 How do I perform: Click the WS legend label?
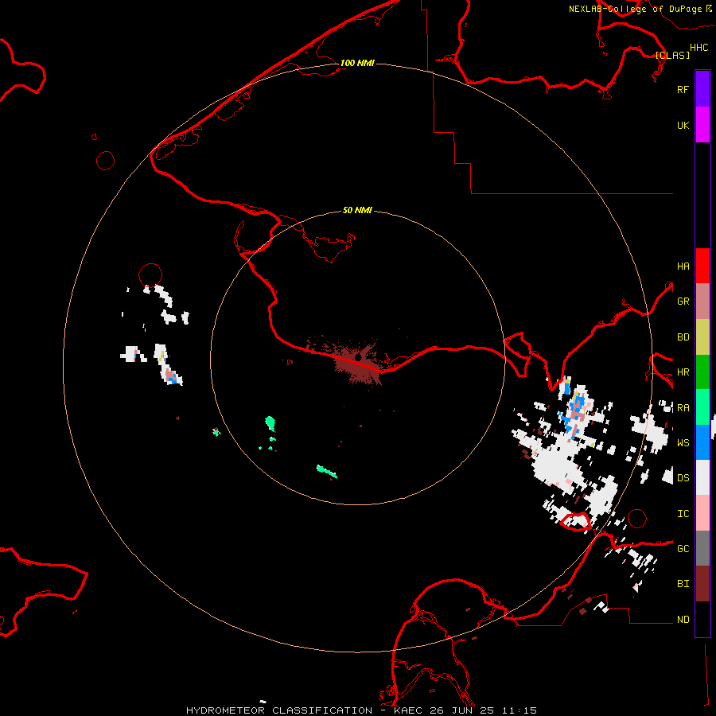click(683, 442)
